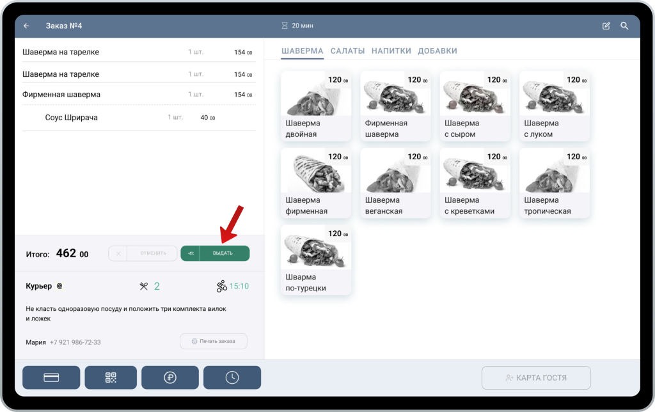
Task: Open the Карта гостя button
Action: coord(536,377)
